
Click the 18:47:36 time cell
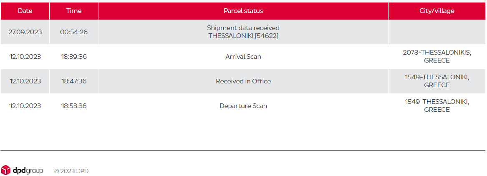74,81
